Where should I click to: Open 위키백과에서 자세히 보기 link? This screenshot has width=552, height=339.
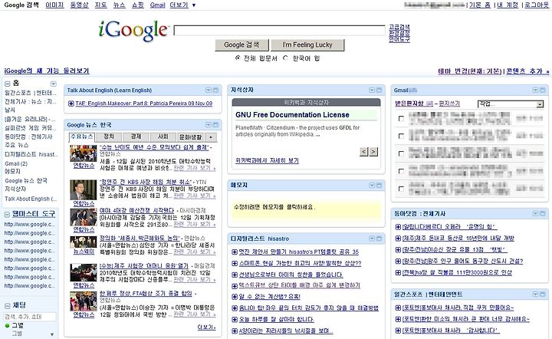267,160
